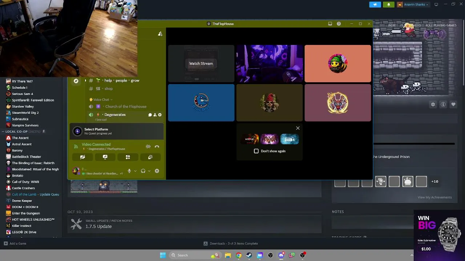The image size is (465, 261).
Task: Check the Don't show again box
Action: click(x=256, y=151)
